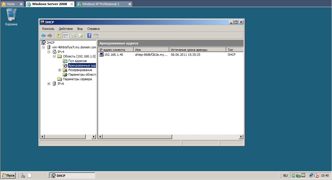Viewport: 332px width, 180px height.
Task: Click the Server Manager quick launch icon
Action: click(x=23, y=175)
